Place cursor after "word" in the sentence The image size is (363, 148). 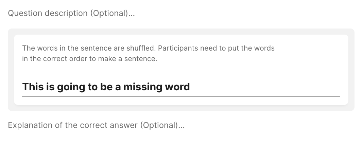click(x=190, y=87)
